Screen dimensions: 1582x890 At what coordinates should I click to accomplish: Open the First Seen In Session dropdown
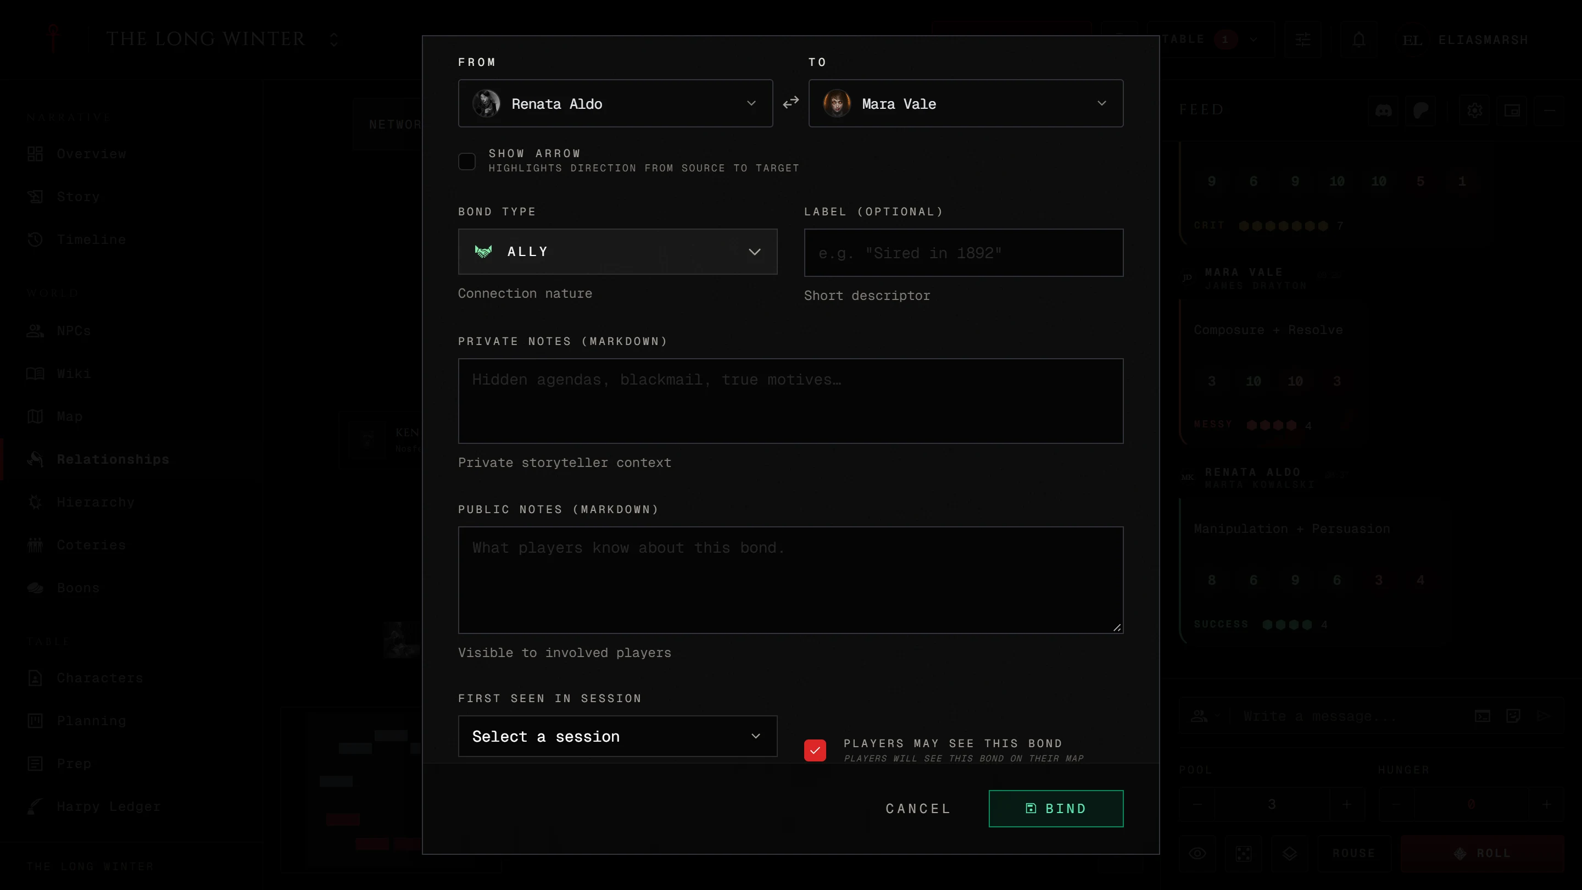pyautogui.click(x=617, y=736)
